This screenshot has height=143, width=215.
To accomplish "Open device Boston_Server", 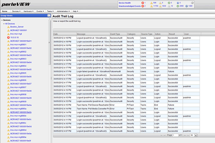I will pyautogui.click(x=17, y=27).
